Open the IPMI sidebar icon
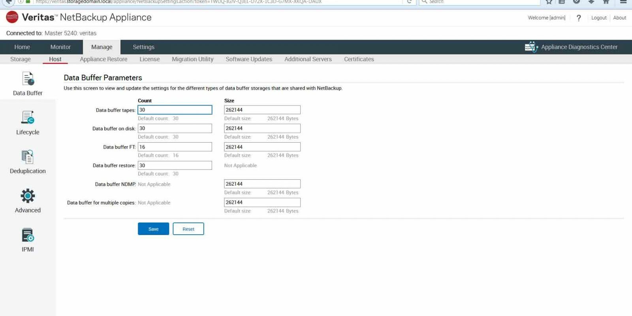632x316 pixels. [28, 235]
